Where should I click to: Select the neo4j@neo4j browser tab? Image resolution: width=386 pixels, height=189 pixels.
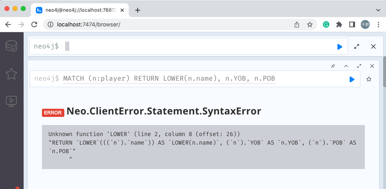(80, 10)
